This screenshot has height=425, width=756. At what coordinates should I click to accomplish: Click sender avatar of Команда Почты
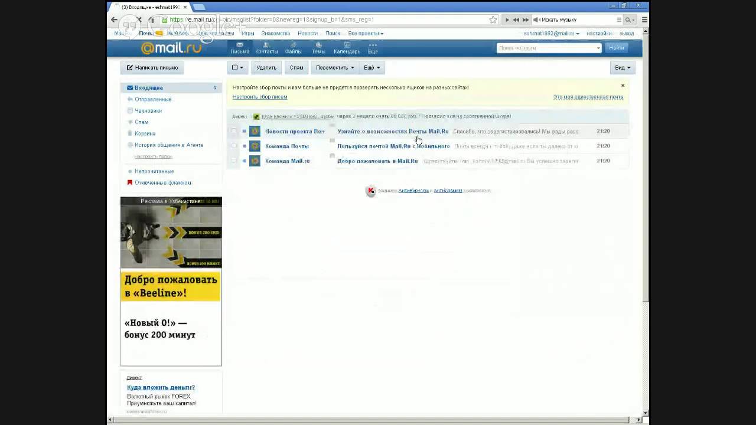[255, 146]
